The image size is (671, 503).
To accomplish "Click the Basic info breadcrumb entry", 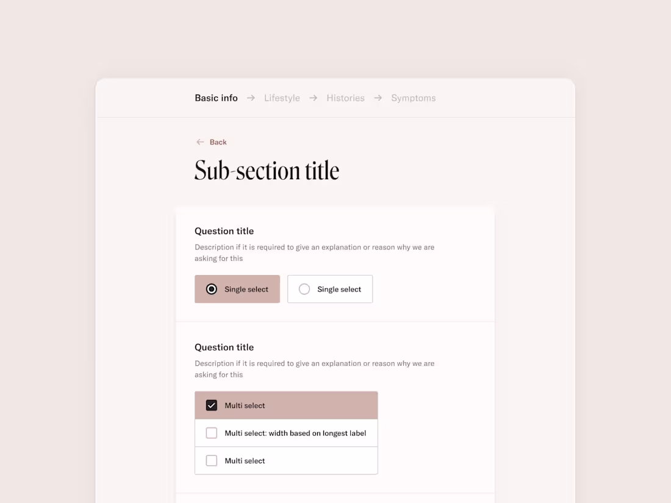I will tap(216, 98).
